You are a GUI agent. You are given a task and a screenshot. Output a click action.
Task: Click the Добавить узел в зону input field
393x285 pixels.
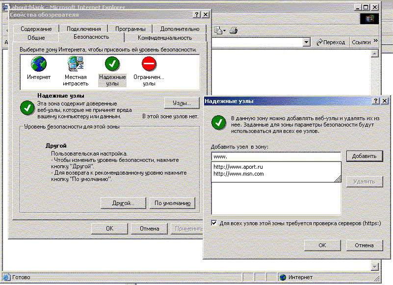pos(276,156)
